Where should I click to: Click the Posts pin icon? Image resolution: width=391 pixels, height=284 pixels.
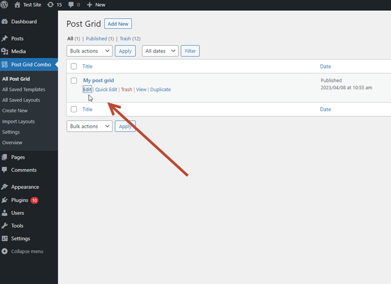click(x=4, y=38)
